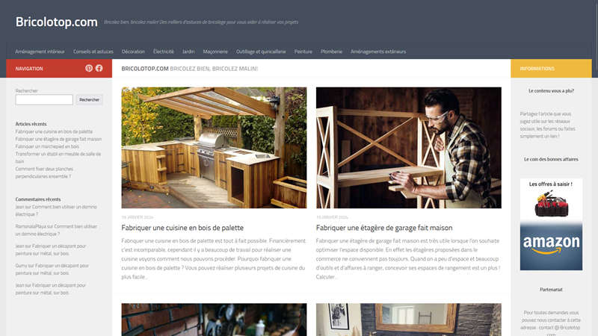The image size is (598, 336).
Task: Select the Jardin menu item
Action: 188,52
